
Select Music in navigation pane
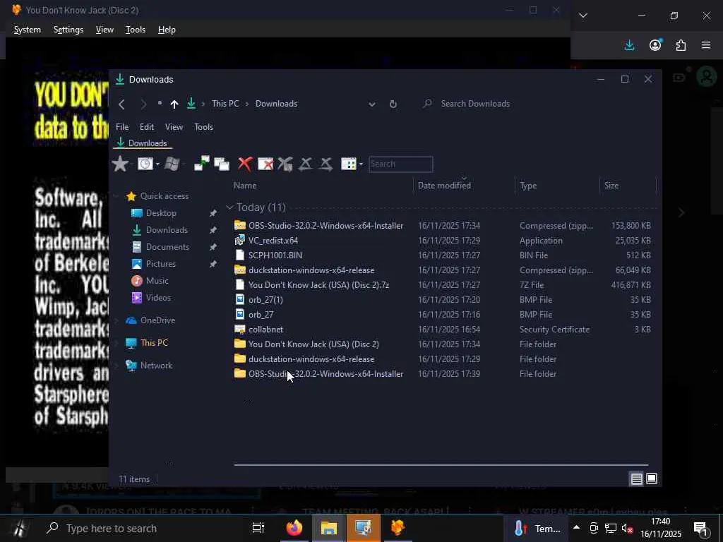coord(150,281)
